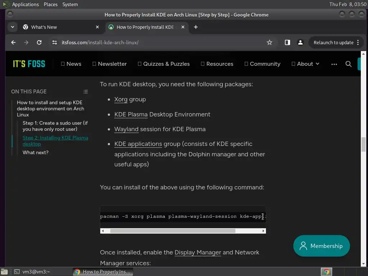This screenshot has height=276, width=368.
Task: Jump to Step 1: Create a sudo user
Action: tap(55, 126)
